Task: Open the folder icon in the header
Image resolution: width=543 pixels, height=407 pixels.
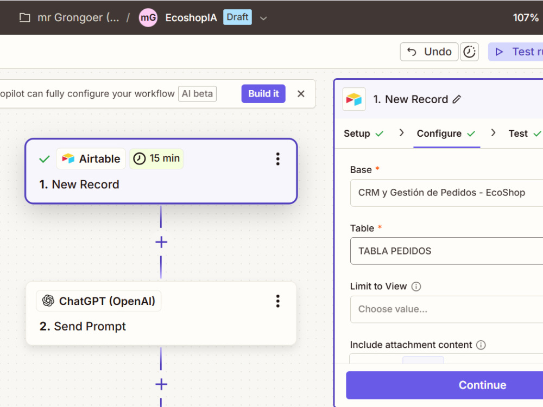Action: (x=24, y=17)
